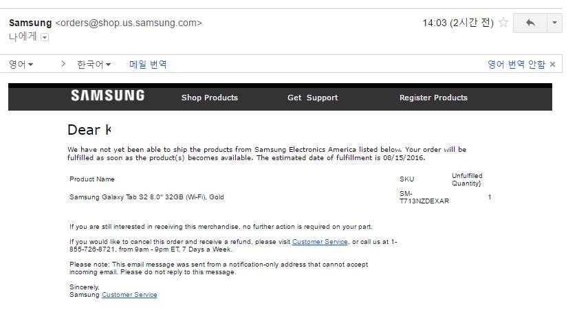
Task: Click the reply arrow button
Action: click(530, 23)
